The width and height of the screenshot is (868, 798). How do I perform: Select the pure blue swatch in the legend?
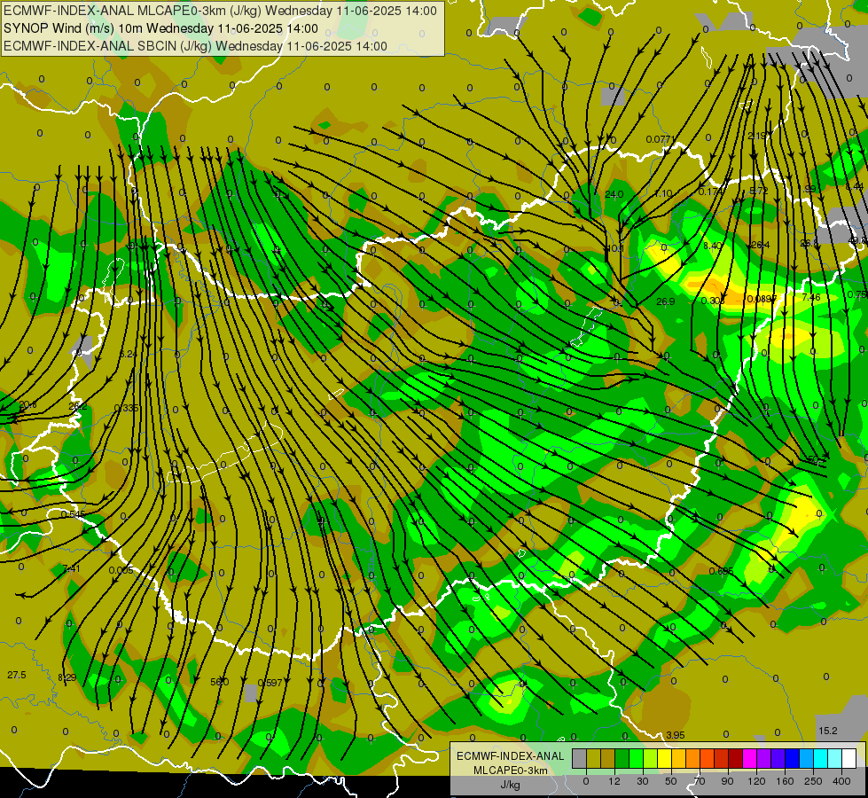pos(792,758)
